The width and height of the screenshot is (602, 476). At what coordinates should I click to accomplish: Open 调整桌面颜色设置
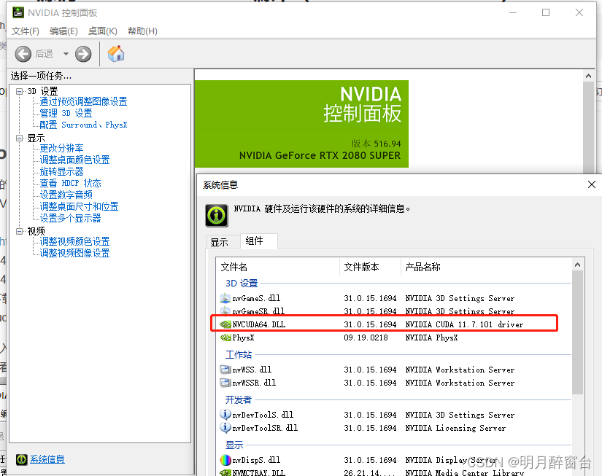tap(75, 160)
